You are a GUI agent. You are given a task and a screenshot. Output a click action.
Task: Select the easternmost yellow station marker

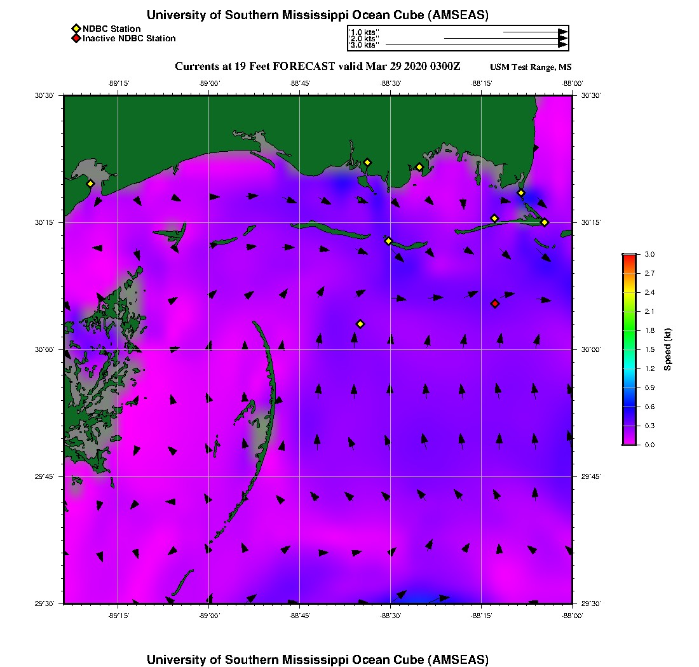point(545,222)
